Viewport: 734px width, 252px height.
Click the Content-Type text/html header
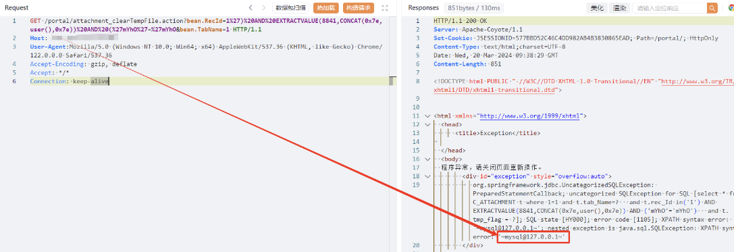tap(500, 47)
